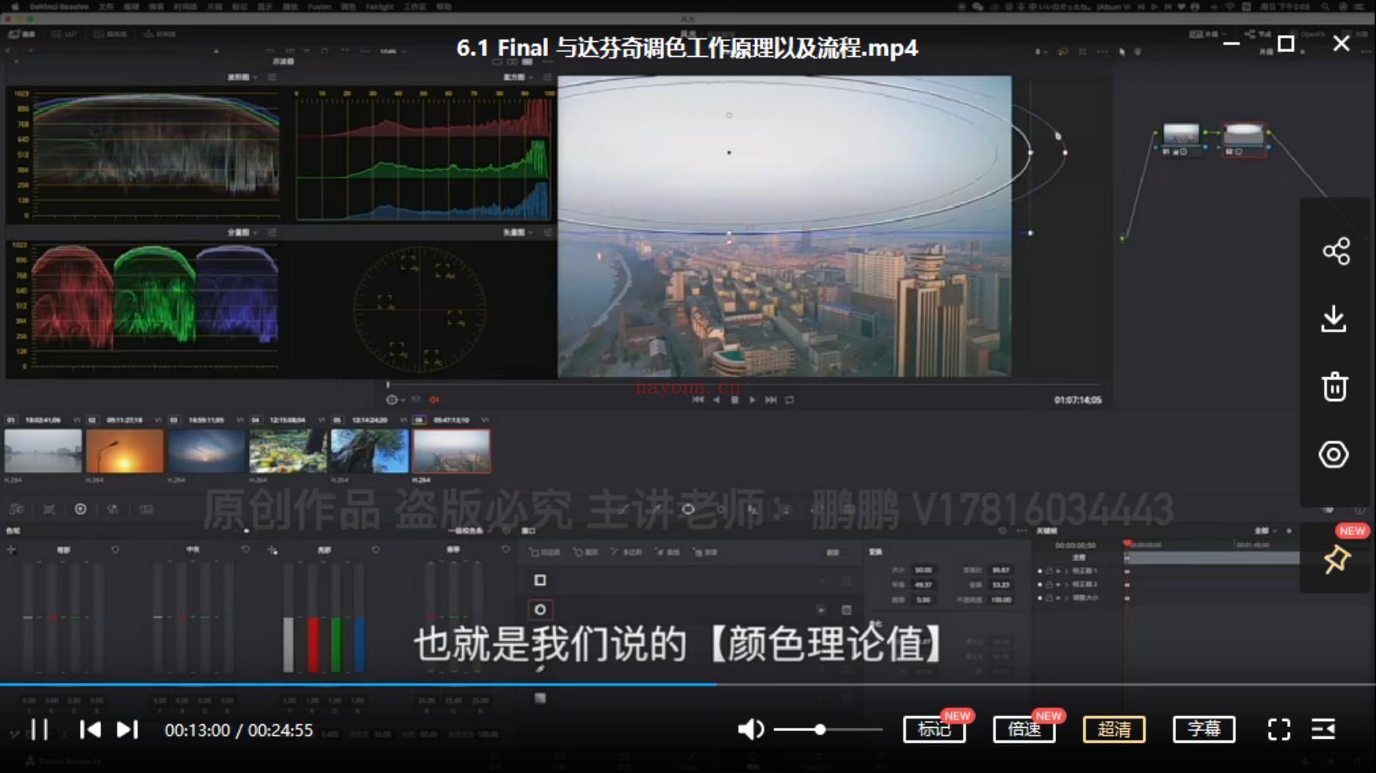
Task: Open the playlist panel icon
Action: [x=1323, y=729]
